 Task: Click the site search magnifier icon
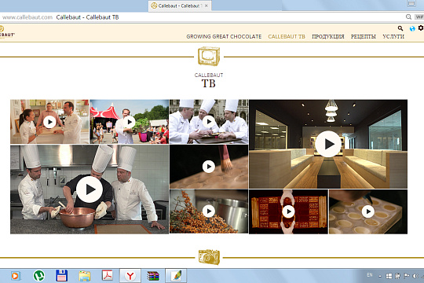[400, 28]
